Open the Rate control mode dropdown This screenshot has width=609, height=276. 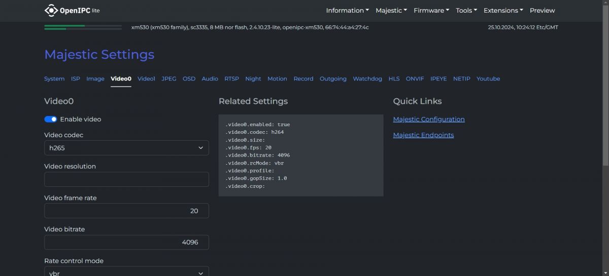click(x=126, y=271)
